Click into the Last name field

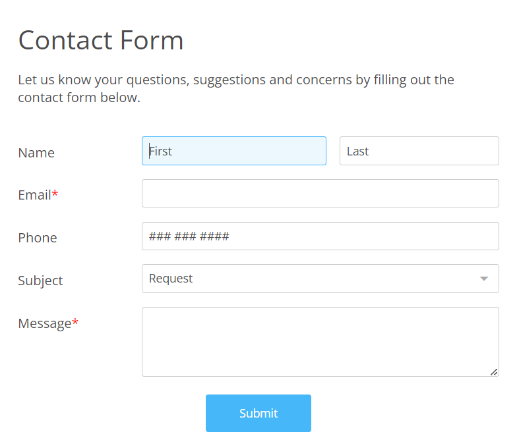419,151
